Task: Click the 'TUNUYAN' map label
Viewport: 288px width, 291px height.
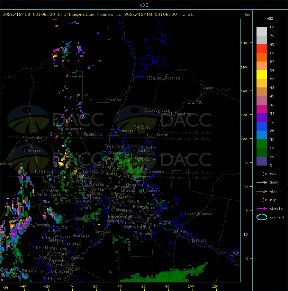Action: [73, 269]
